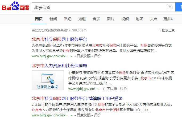Click 评价 for the first result

[97, 56]
